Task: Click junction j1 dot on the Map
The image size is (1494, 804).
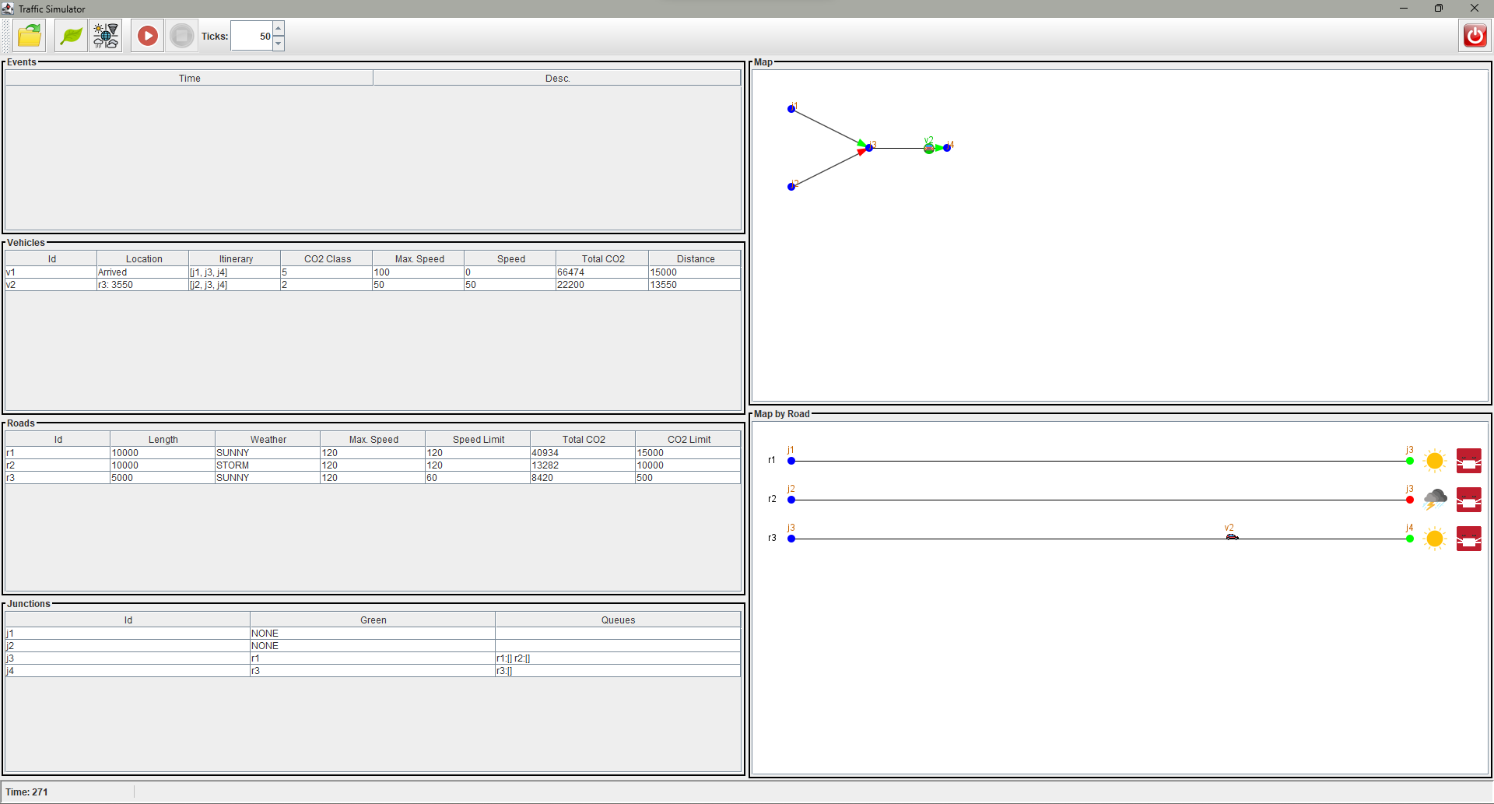Action: (x=791, y=109)
